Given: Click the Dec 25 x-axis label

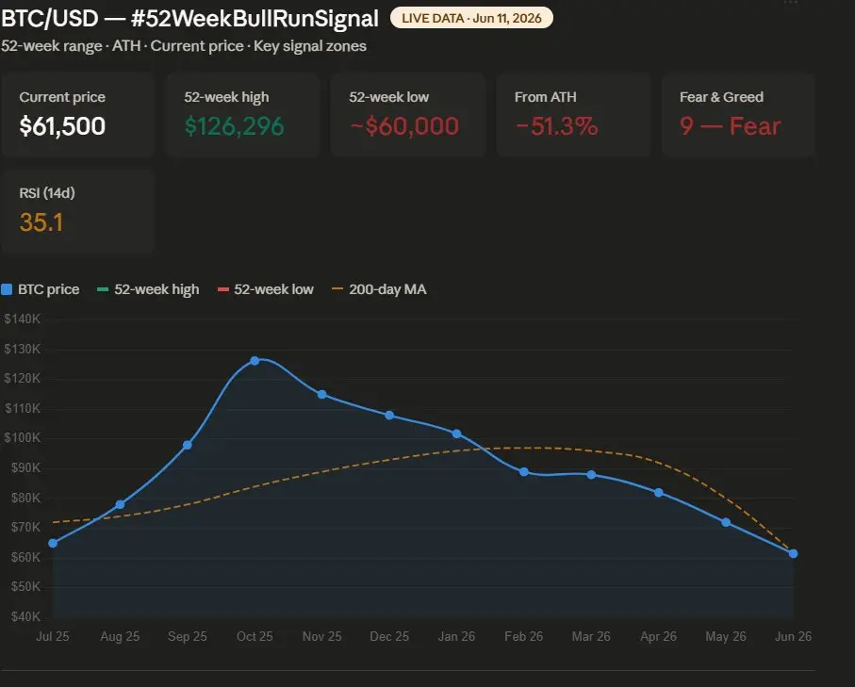Looking at the screenshot, I should click(389, 636).
